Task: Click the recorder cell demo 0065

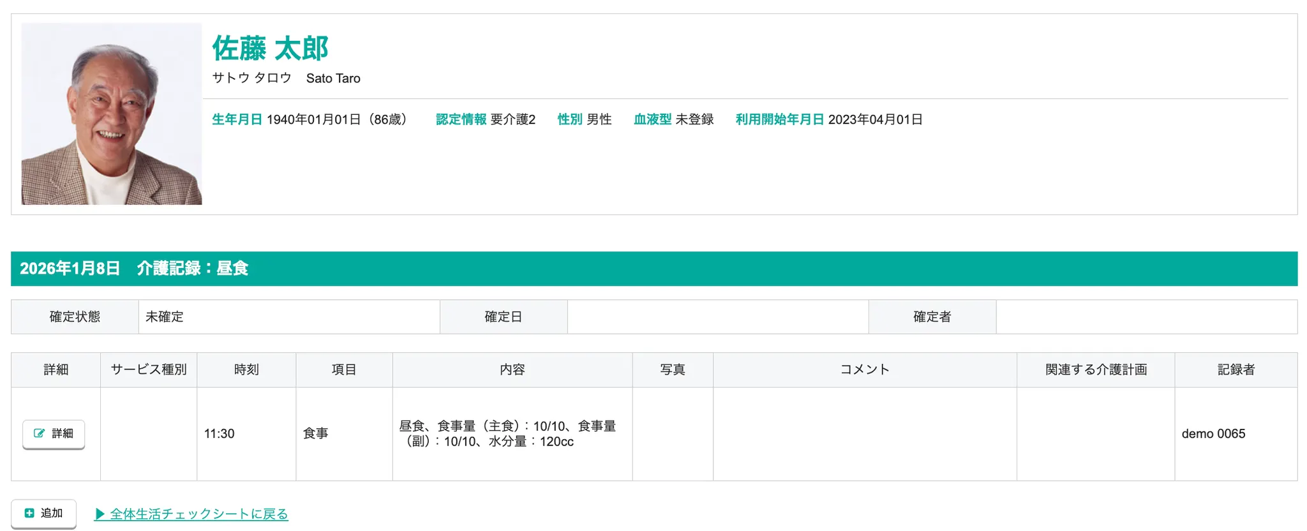Action: pyautogui.click(x=1236, y=434)
